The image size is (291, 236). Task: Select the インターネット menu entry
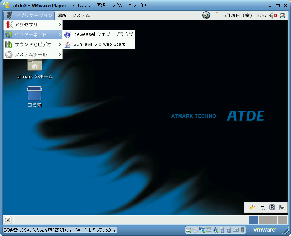click(x=33, y=34)
